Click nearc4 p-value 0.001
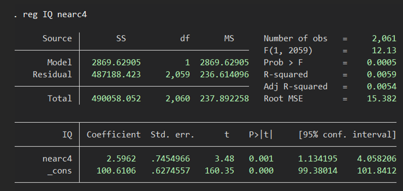Viewport: 403px width, 191px height. [x=261, y=159]
